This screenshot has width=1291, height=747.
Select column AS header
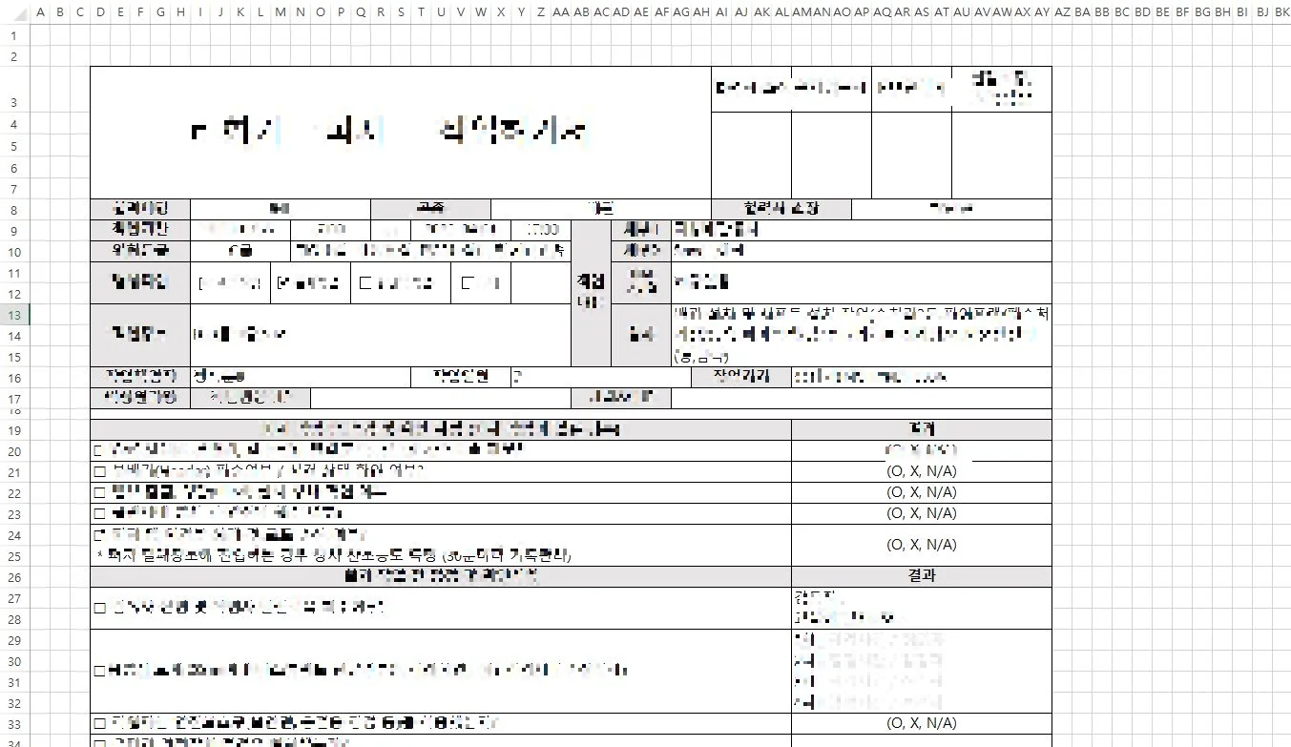point(922,12)
